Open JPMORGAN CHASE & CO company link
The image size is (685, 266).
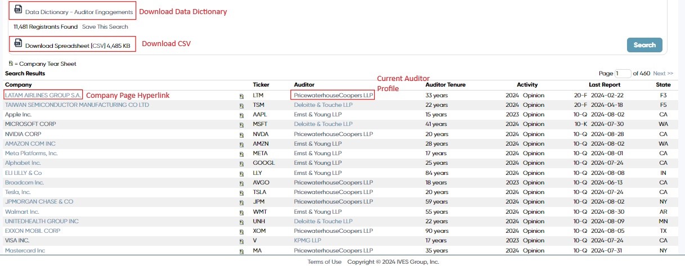(x=39, y=201)
